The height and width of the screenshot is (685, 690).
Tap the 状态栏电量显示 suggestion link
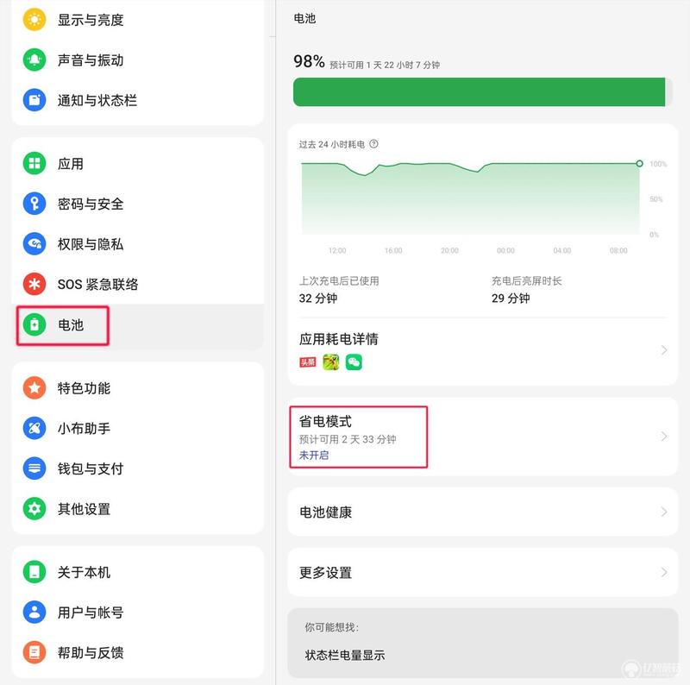pyautogui.click(x=344, y=655)
